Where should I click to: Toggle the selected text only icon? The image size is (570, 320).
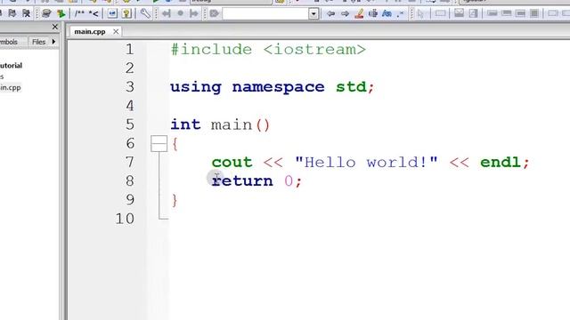pyautogui.click(x=373, y=14)
